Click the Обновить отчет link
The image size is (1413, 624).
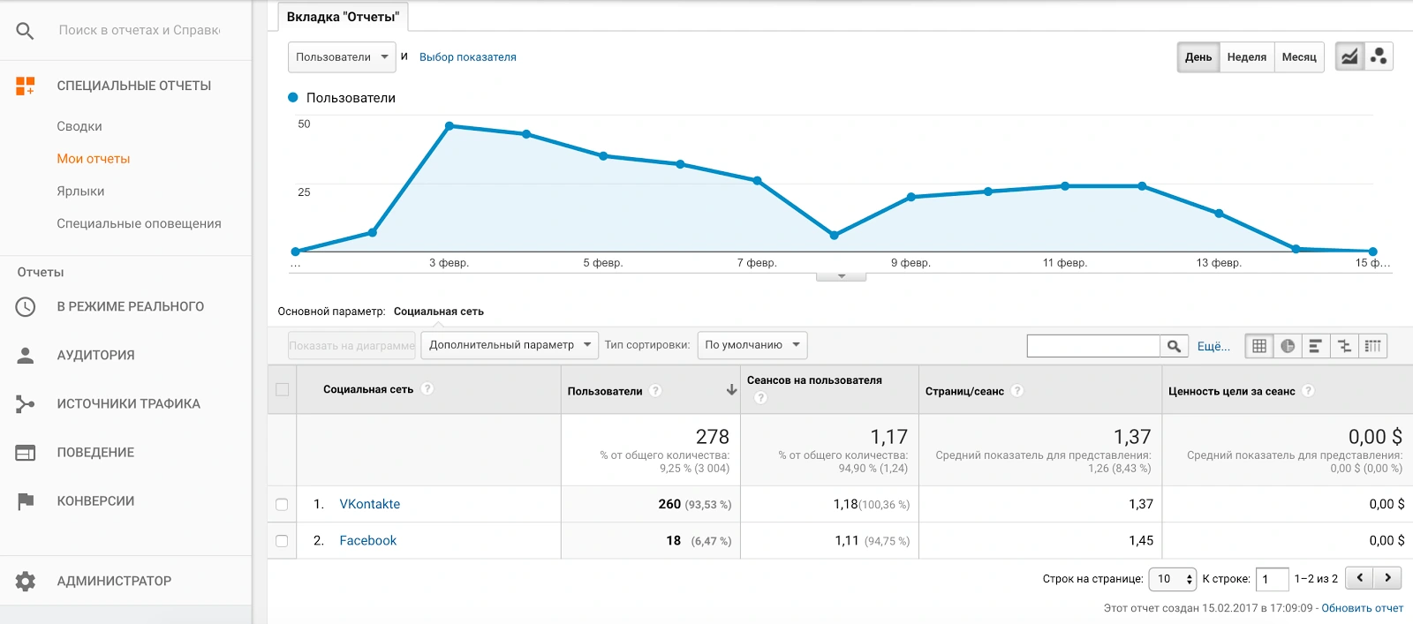click(x=1362, y=608)
